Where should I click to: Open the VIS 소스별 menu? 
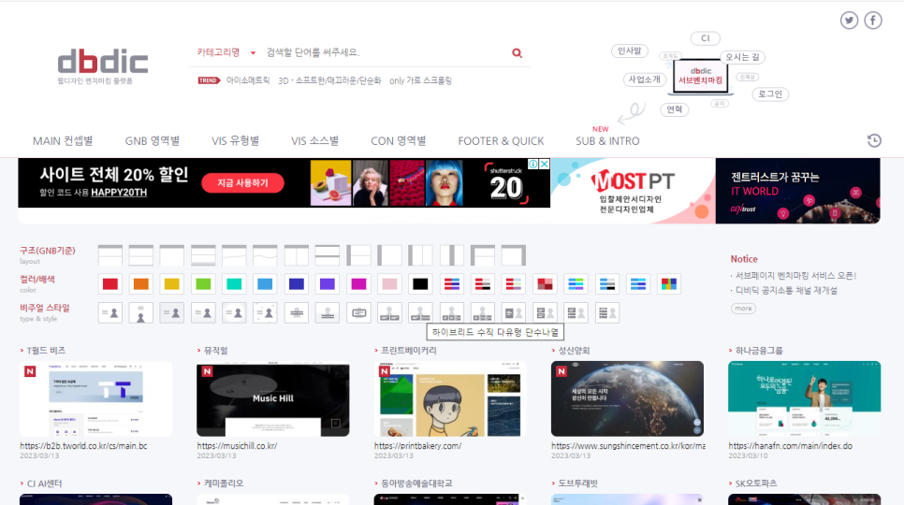(314, 141)
